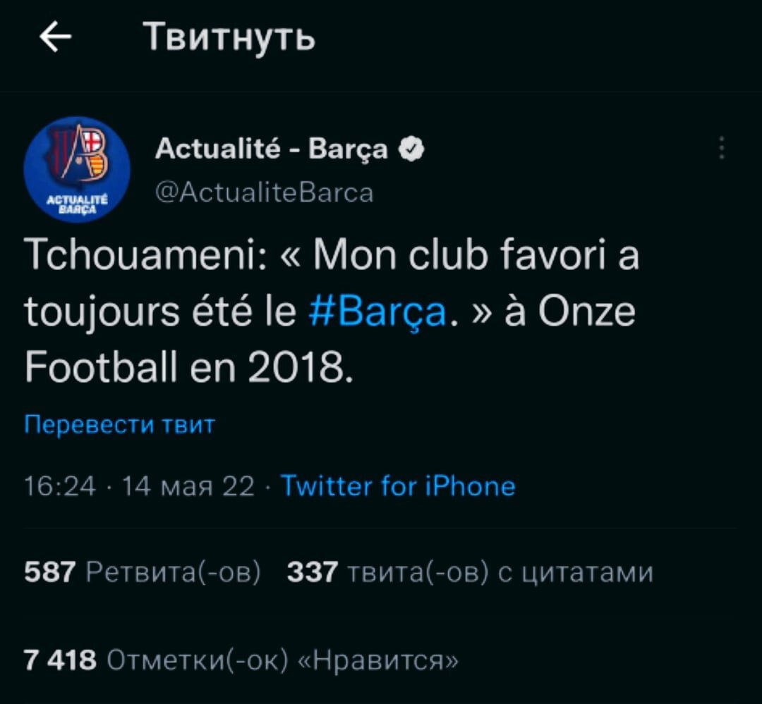Select the @ActualiteBarca handle
Screen dimensions: 762x704
point(265,193)
